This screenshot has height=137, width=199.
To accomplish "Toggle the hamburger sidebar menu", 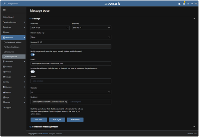I will pyautogui.click(x=4, y=10).
